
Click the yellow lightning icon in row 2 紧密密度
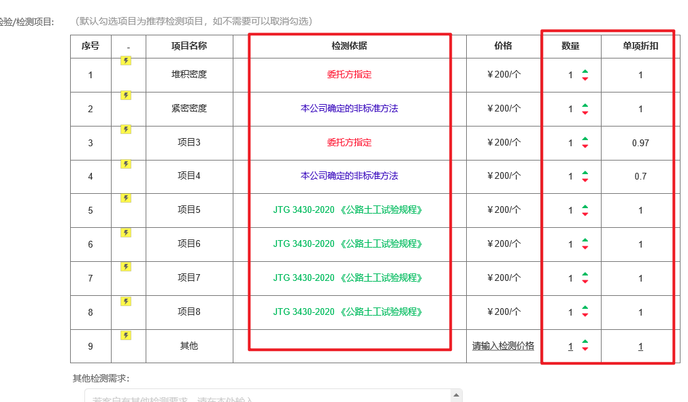pyautogui.click(x=126, y=95)
